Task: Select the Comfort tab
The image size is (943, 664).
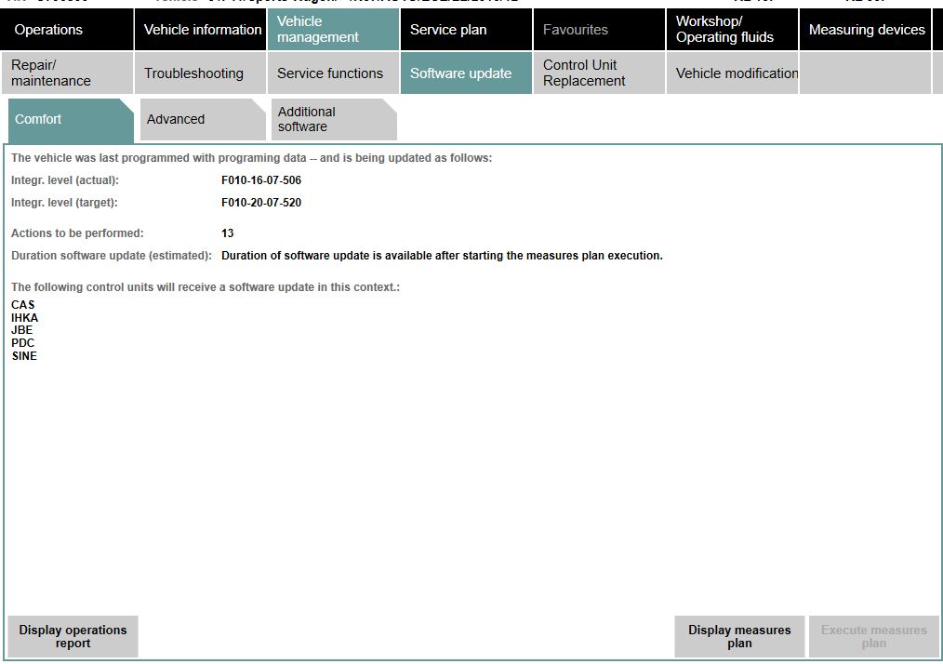Action: click(x=71, y=120)
